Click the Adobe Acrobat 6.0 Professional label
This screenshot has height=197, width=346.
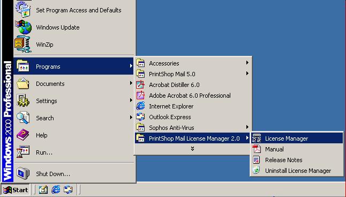(x=190, y=96)
